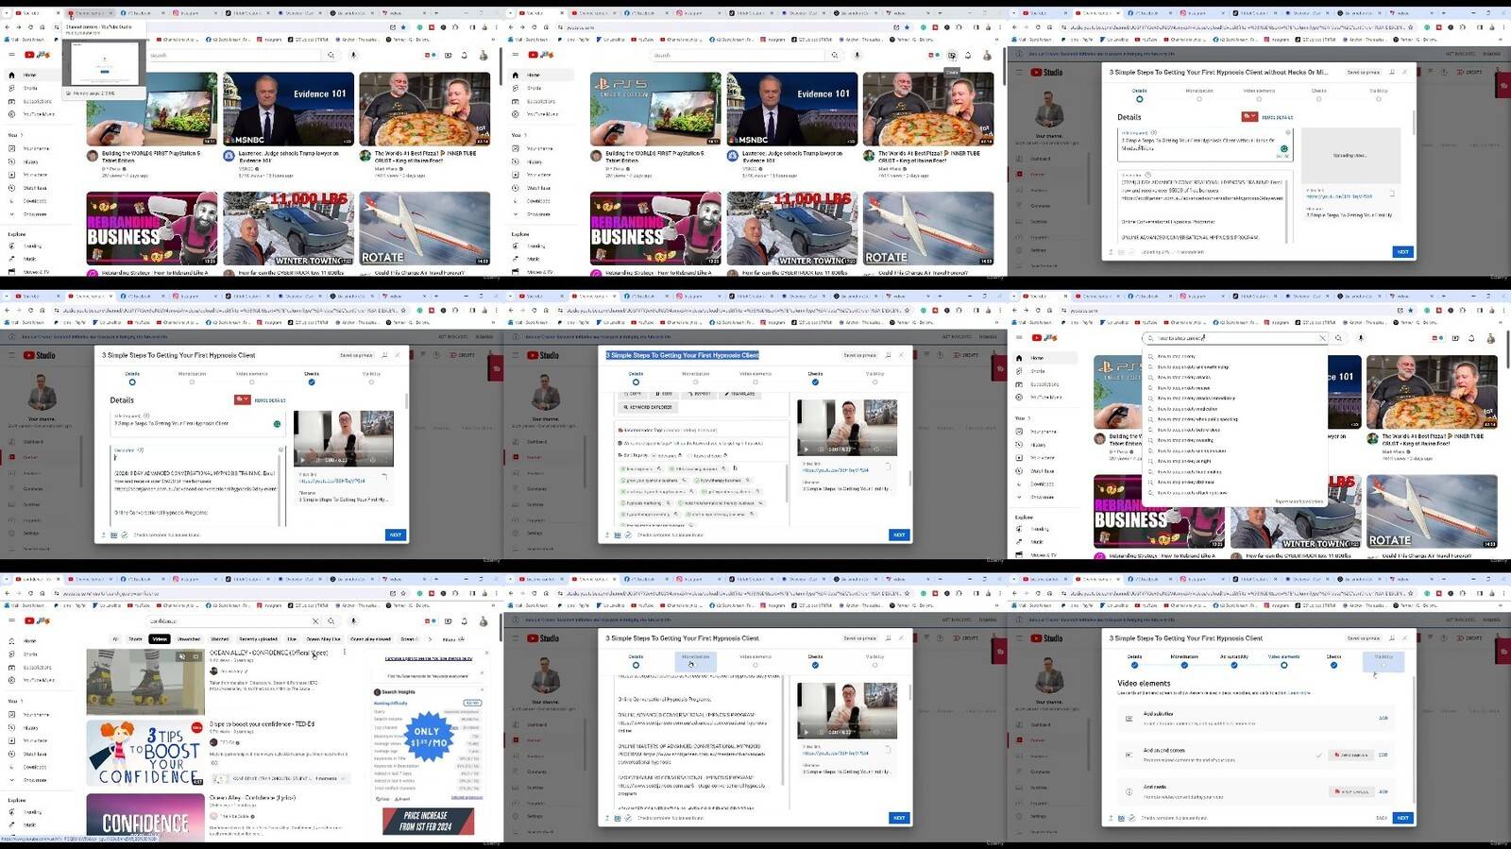Center screenshot: toggle the 'hypnotherapy business' tag chip
This screenshot has height=849, width=1511.
[722, 480]
